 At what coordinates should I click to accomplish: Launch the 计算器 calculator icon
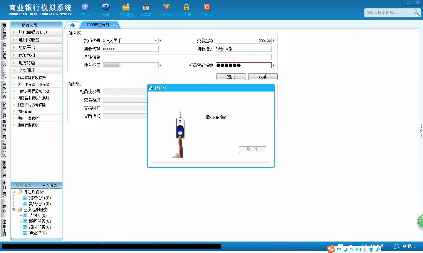[146, 7]
